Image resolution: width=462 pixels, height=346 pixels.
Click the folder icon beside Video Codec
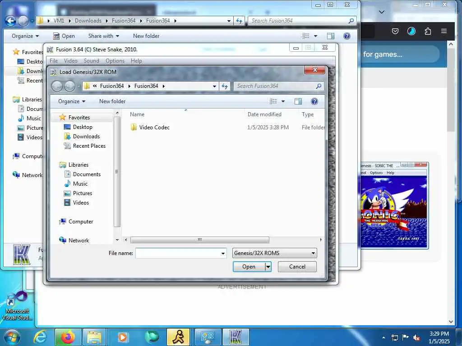pos(134,127)
